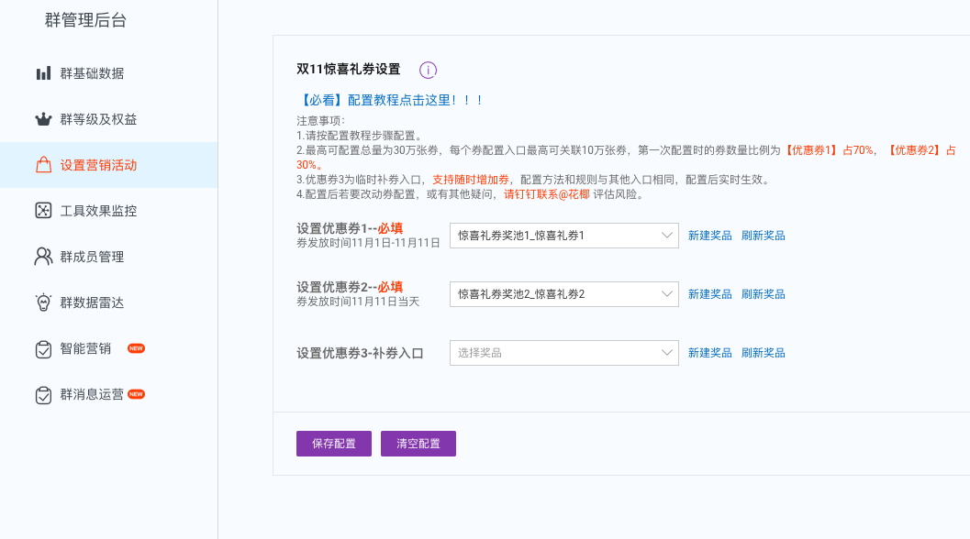Click the 注意事项 label
Viewport: 970px width, 539px height.
[320, 121]
